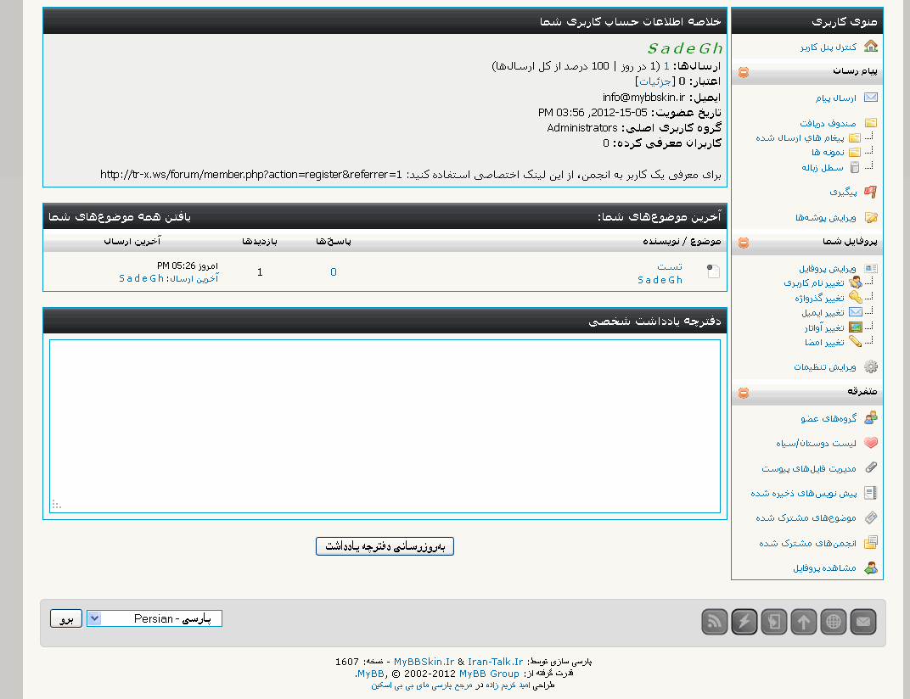
Task: Collapse the your profile (پروفایل شما) section
Action: (x=744, y=242)
